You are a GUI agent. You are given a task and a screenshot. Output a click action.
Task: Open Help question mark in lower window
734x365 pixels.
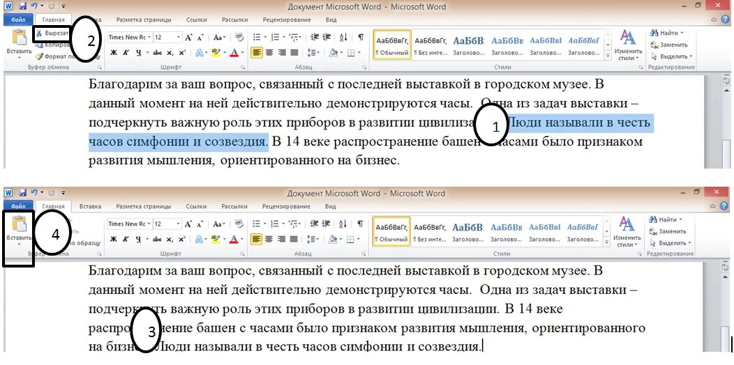(x=725, y=206)
